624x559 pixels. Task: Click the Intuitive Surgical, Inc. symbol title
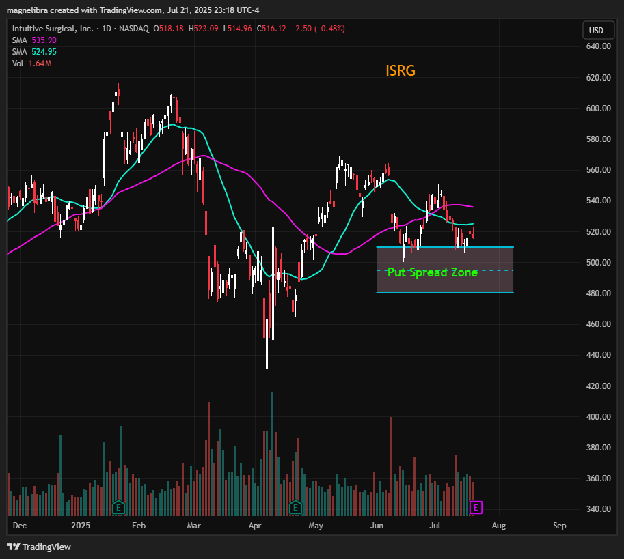(x=53, y=29)
